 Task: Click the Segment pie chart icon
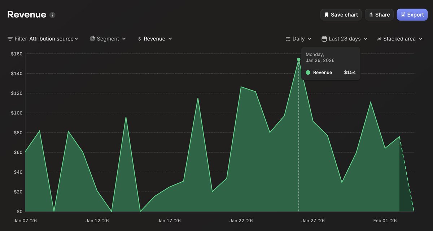tap(92, 39)
